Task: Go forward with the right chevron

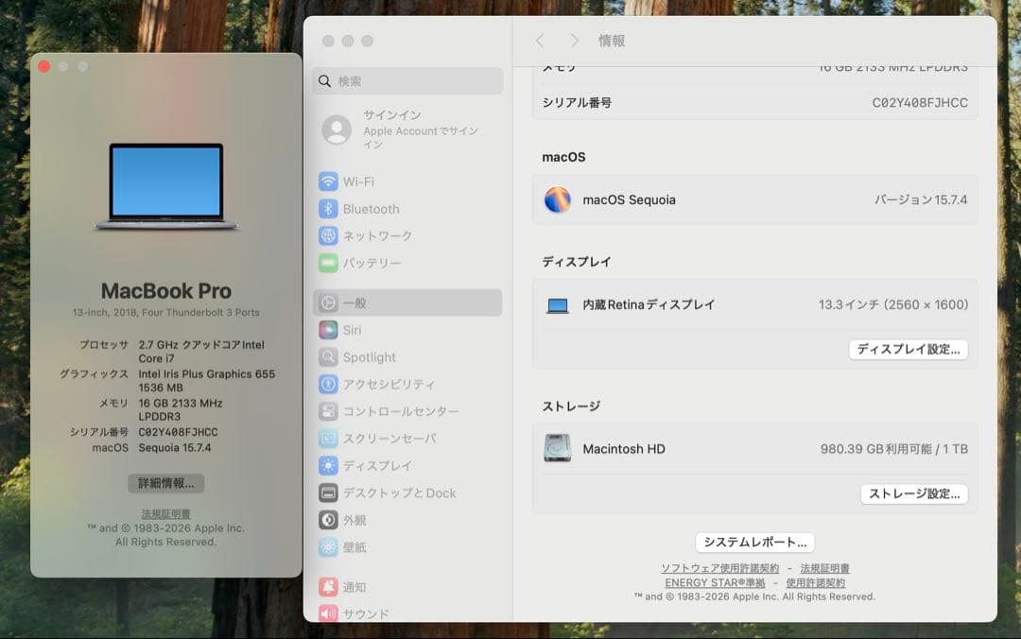Action: pyautogui.click(x=575, y=41)
